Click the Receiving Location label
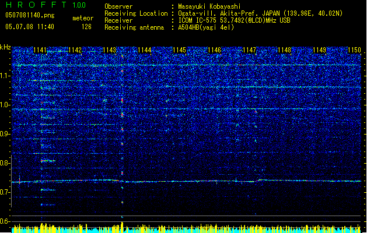The image size is (367, 233). click(x=136, y=13)
